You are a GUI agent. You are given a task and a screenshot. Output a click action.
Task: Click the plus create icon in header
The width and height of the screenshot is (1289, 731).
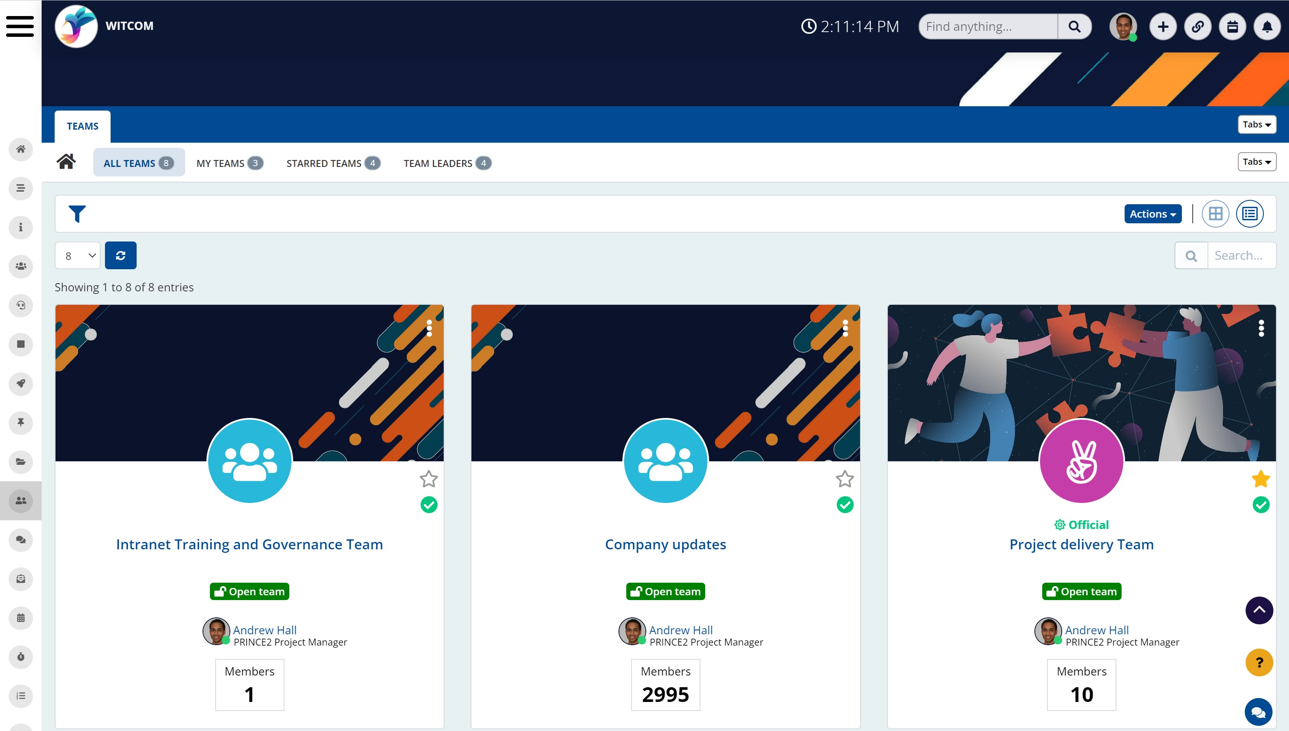(x=1163, y=26)
